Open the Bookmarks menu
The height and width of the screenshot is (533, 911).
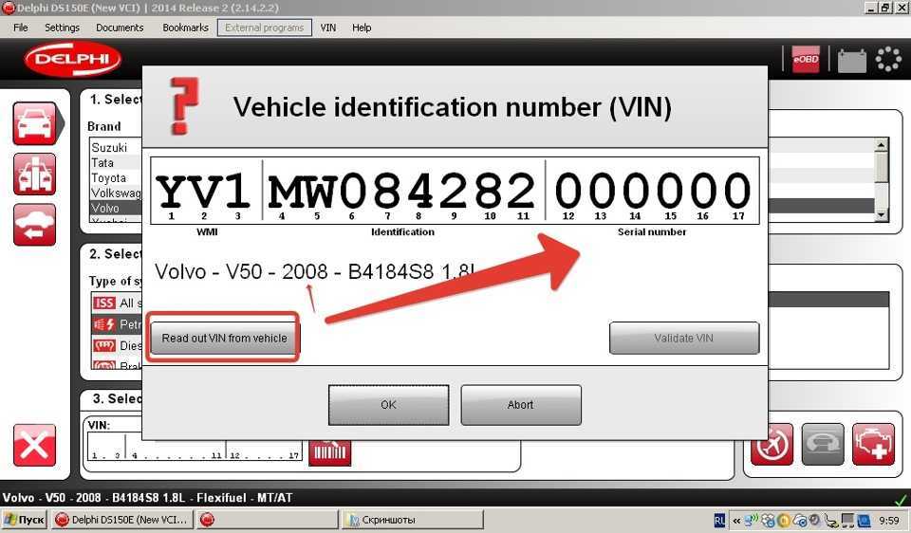coord(185,28)
